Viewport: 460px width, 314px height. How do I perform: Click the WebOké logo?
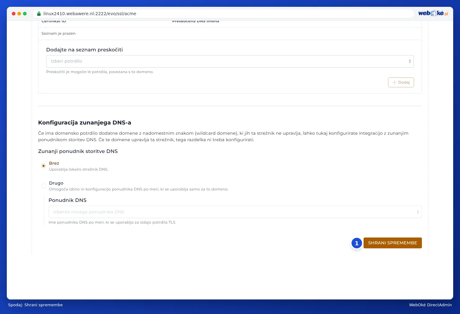click(x=433, y=13)
